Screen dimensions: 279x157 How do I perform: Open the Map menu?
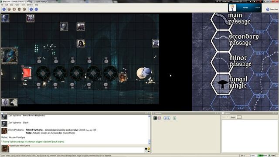point(12,5)
